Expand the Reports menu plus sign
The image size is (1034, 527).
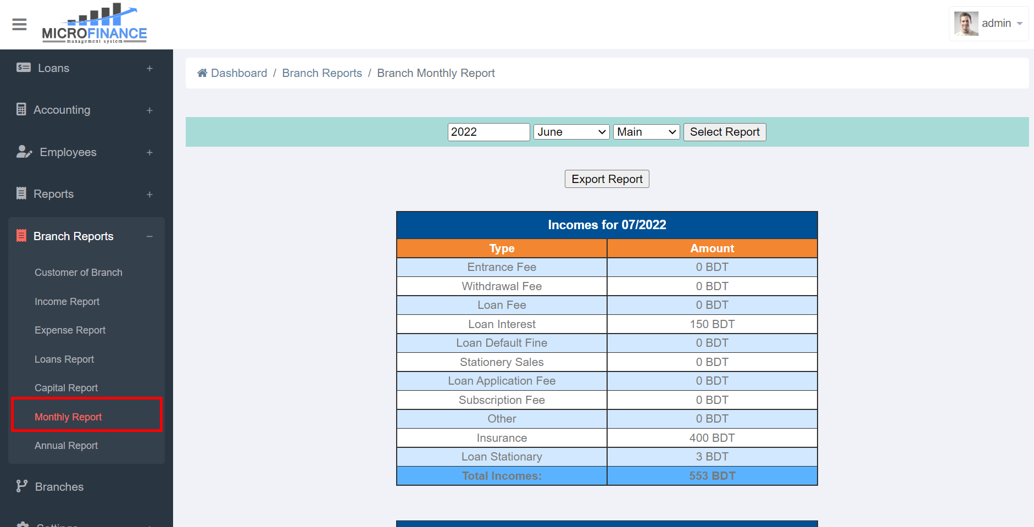click(x=149, y=195)
